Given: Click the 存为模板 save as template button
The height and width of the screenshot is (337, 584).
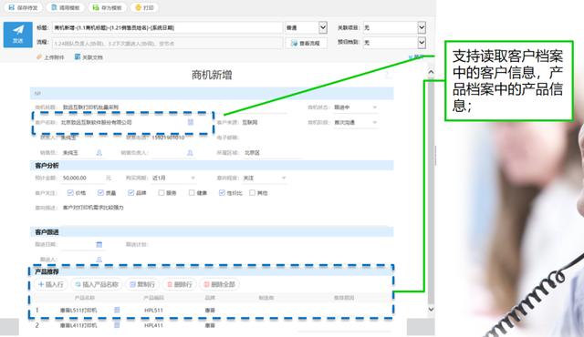Looking at the screenshot, I should click(108, 7).
